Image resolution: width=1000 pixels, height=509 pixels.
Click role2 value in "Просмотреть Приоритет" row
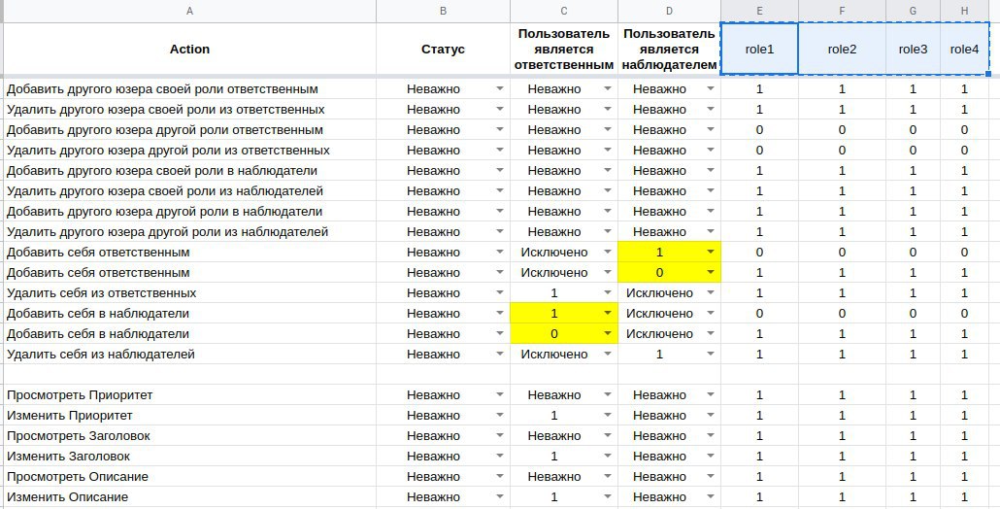point(842,395)
